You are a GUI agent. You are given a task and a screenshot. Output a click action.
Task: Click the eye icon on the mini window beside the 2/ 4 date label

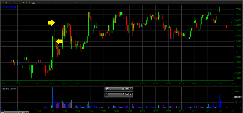(x=3, y=112)
